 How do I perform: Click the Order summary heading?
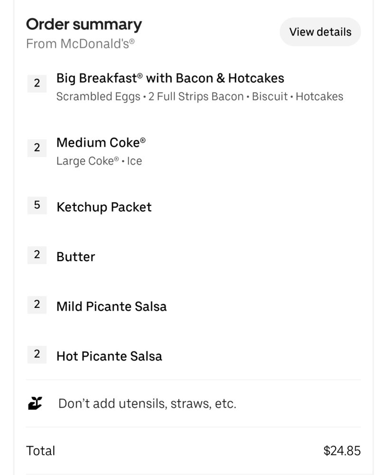pyautogui.click(x=84, y=24)
